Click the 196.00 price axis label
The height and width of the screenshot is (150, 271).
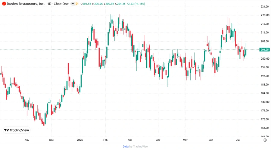point(265,67)
